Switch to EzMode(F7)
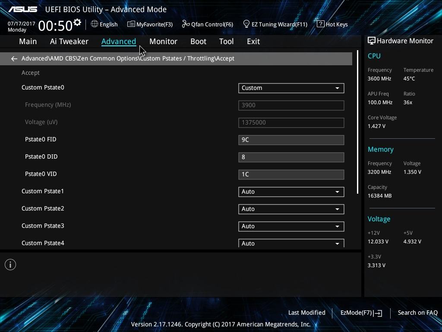This screenshot has width=442, height=332. tap(361, 313)
